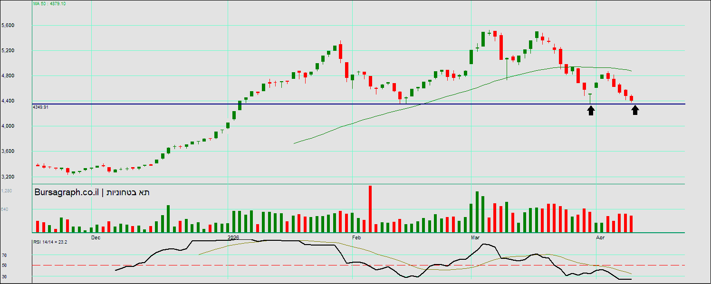Click the 3,600 price axis label

(8, 151)
